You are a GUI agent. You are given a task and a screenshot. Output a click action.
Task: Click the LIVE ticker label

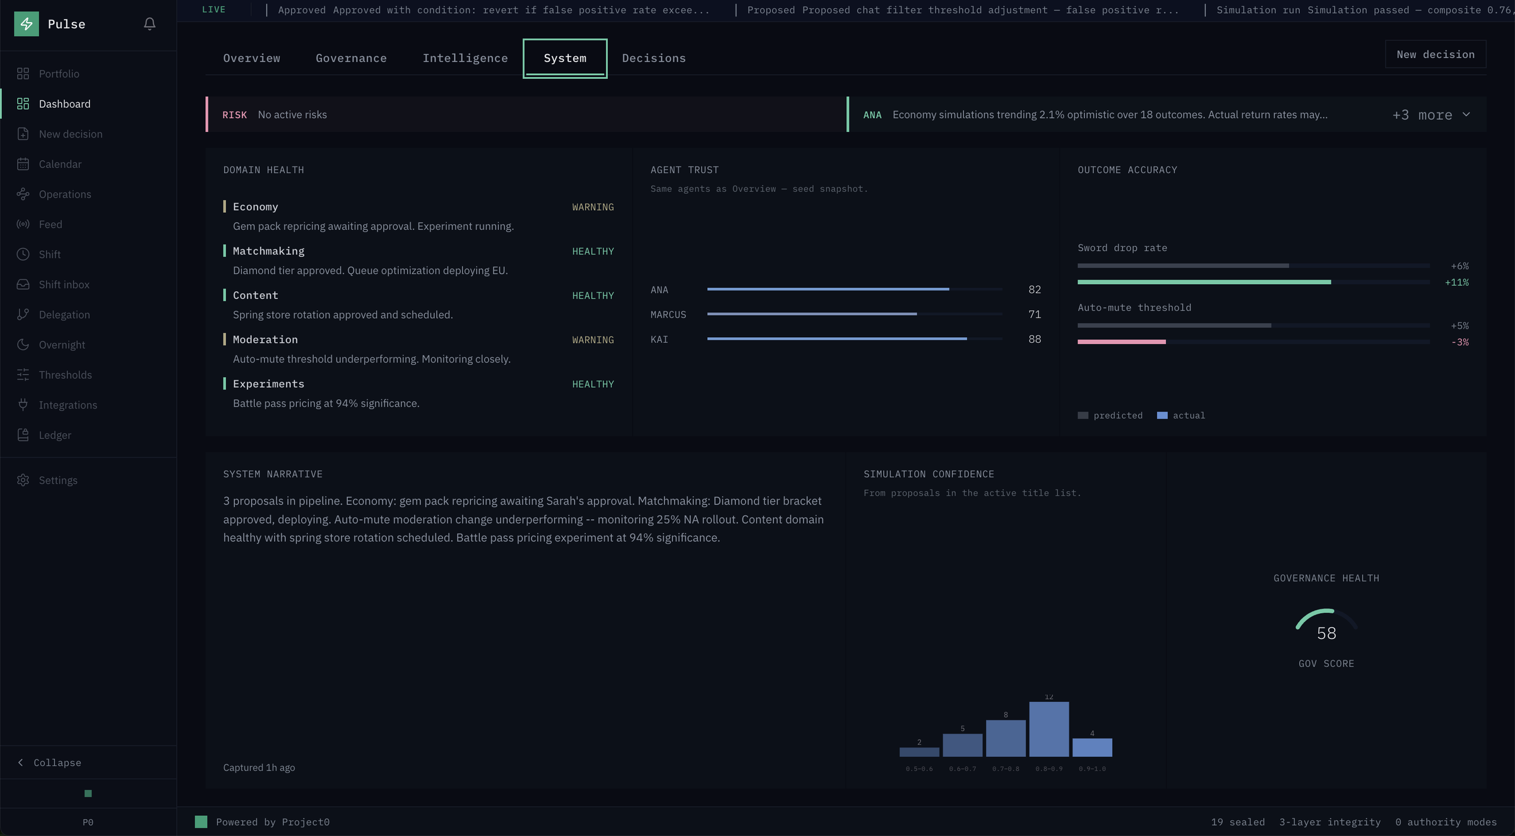214,9
